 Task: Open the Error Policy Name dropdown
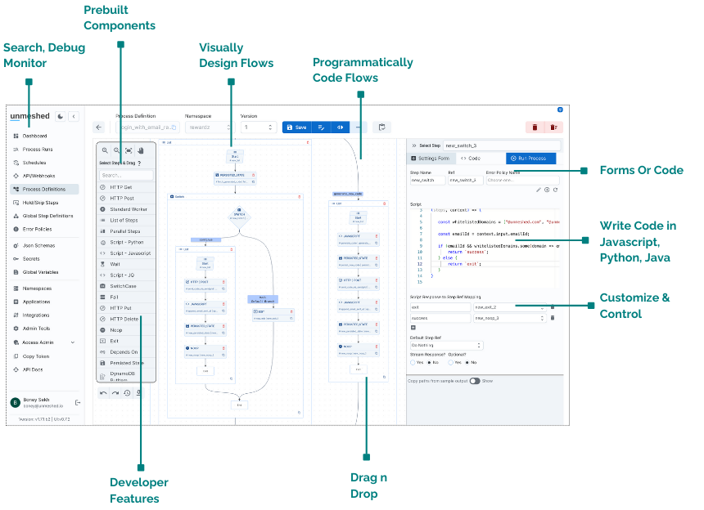(522, 180)
